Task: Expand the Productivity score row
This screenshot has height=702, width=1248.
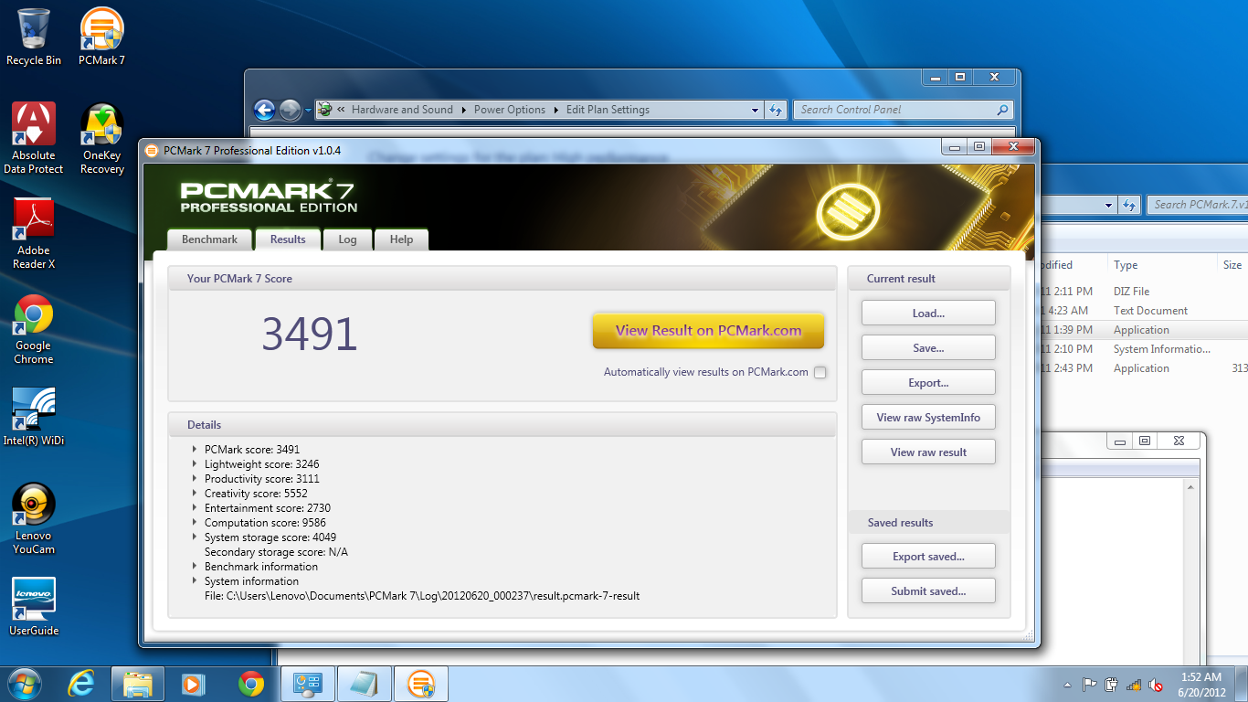Action: [195, 479]
